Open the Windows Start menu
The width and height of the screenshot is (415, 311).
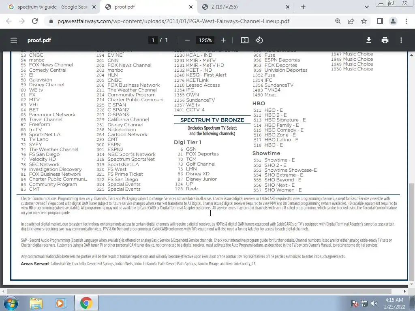pyautogui.click(x=10, y=303)
